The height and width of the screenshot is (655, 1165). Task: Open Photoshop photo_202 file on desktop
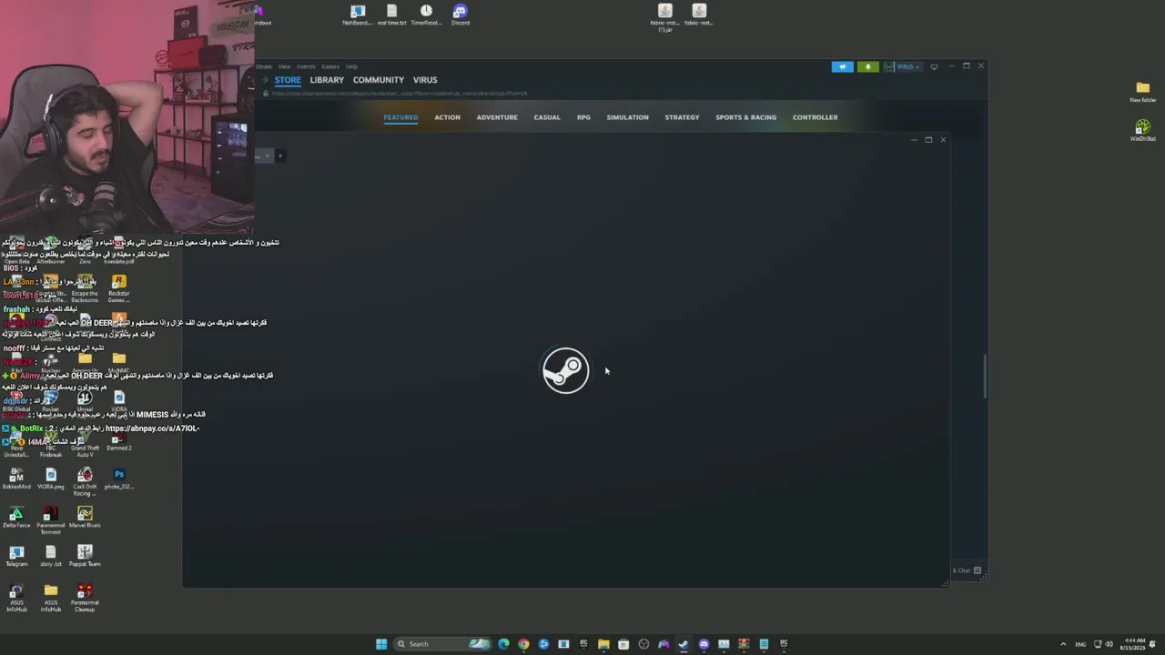(119, 479)
